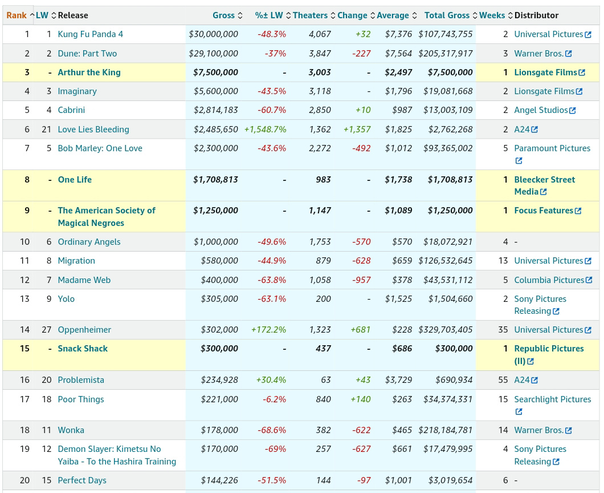The height and width of the screenshot is (493, 604).
Task: Sort by the Total Gross column header
Action: click(447, 15)
